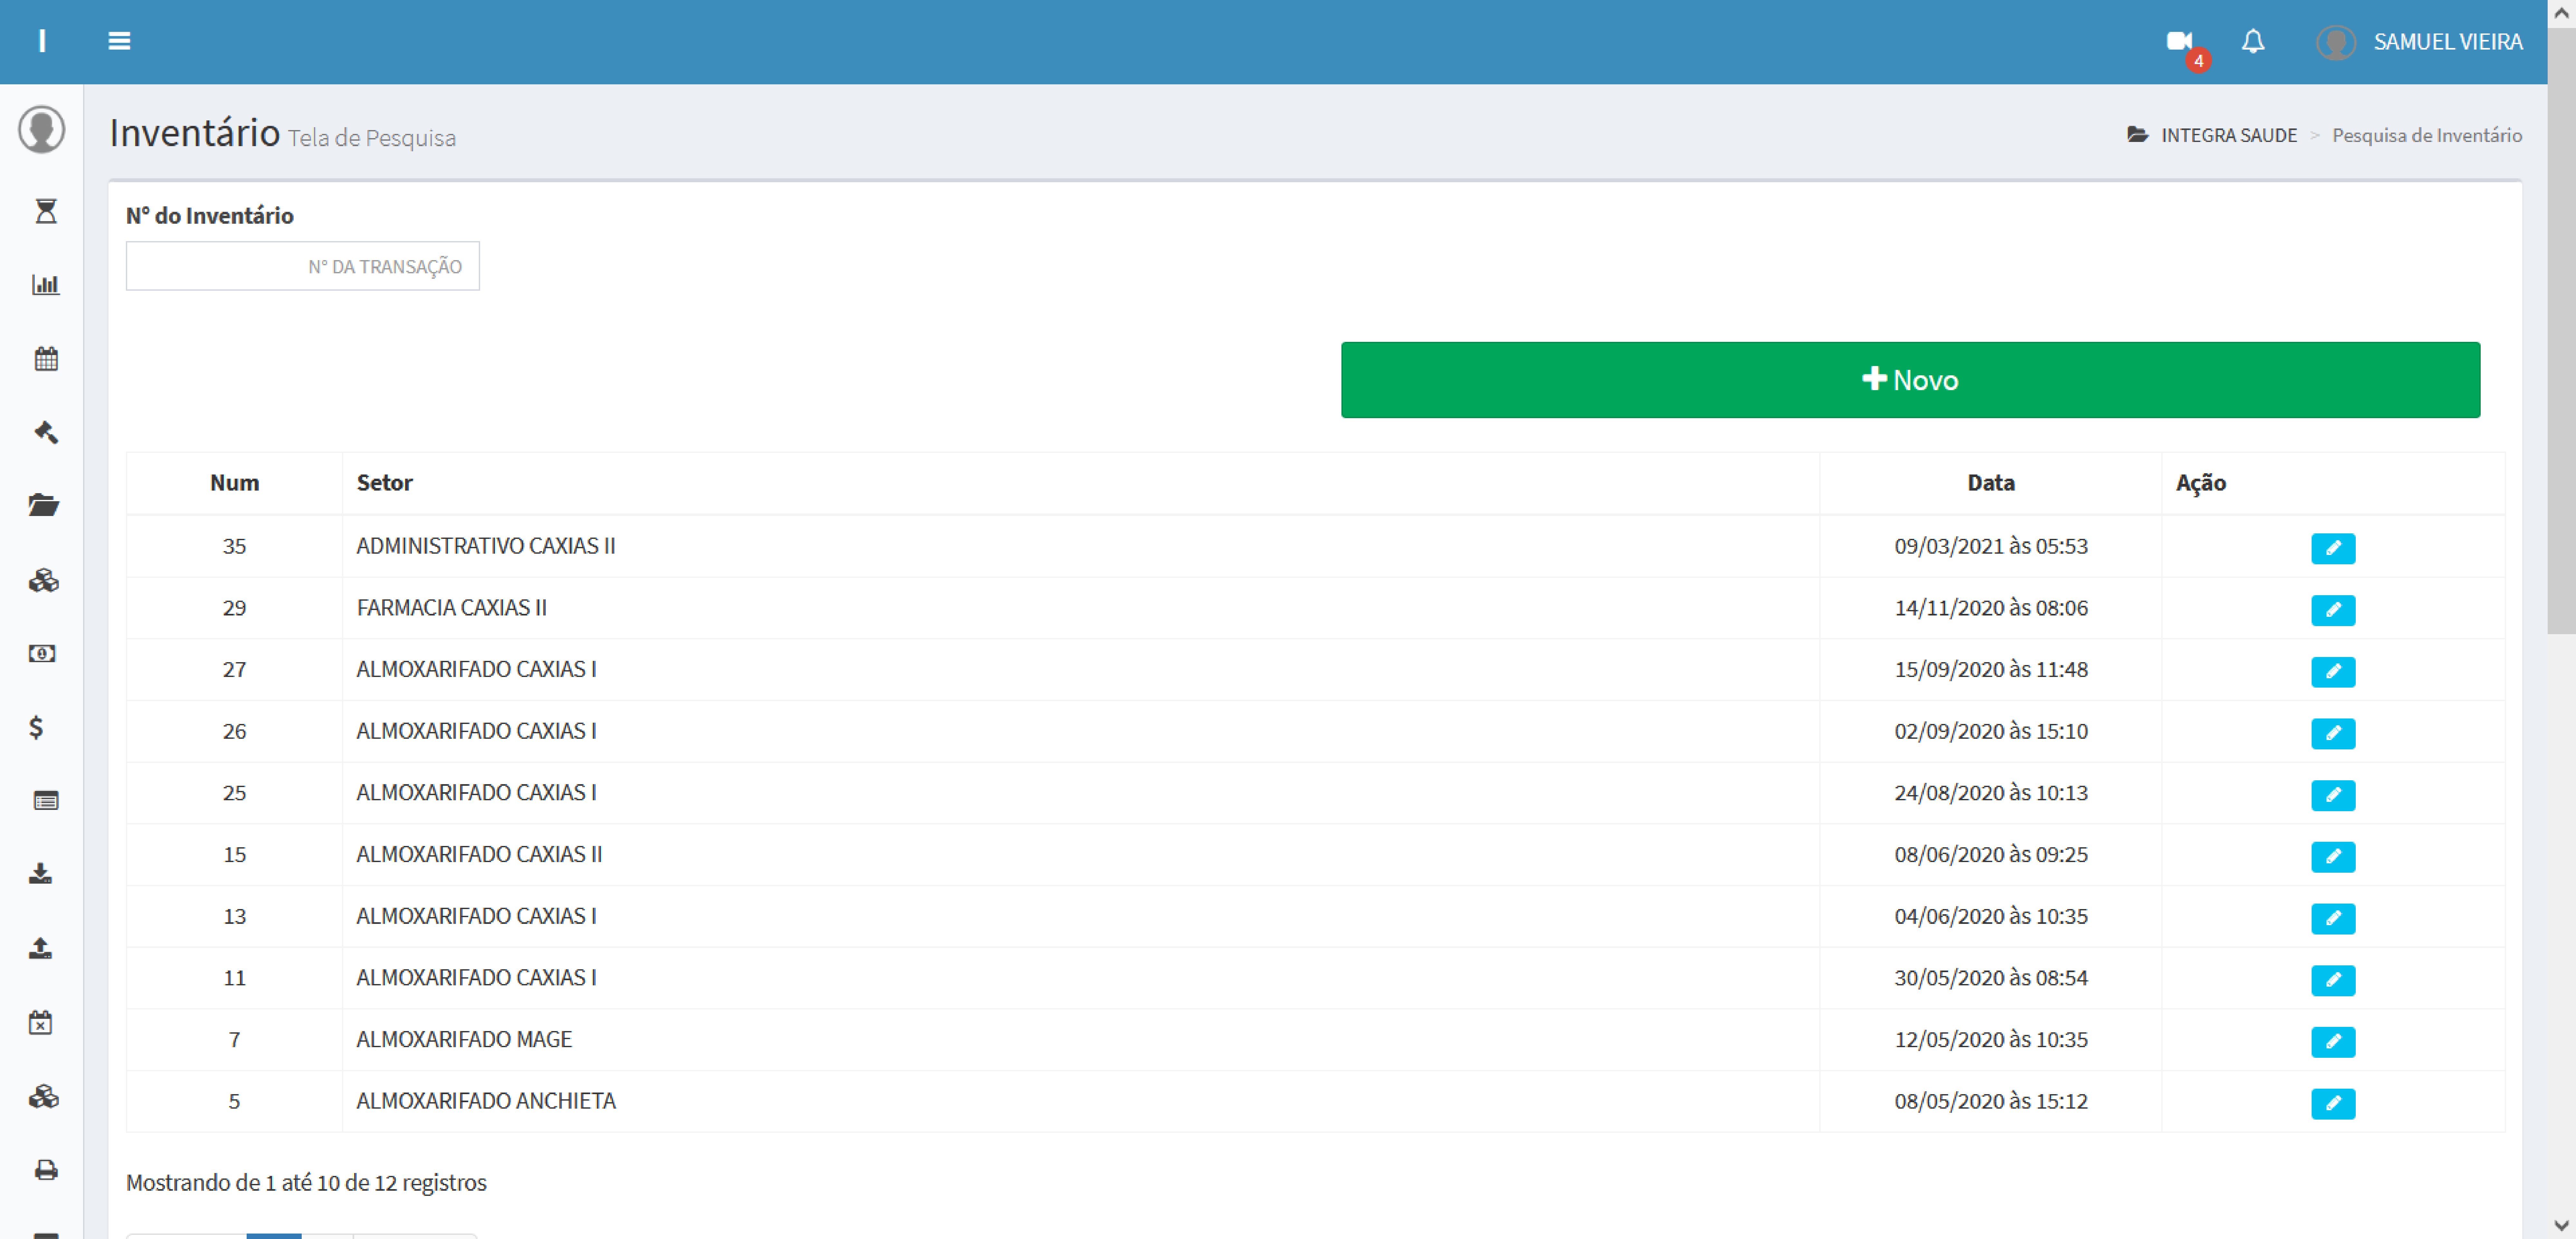Viewport: 2576px width, 1239px height.
Task: Click date 09/03/2021 às 05:53
Action: (x=1991, y=546)
